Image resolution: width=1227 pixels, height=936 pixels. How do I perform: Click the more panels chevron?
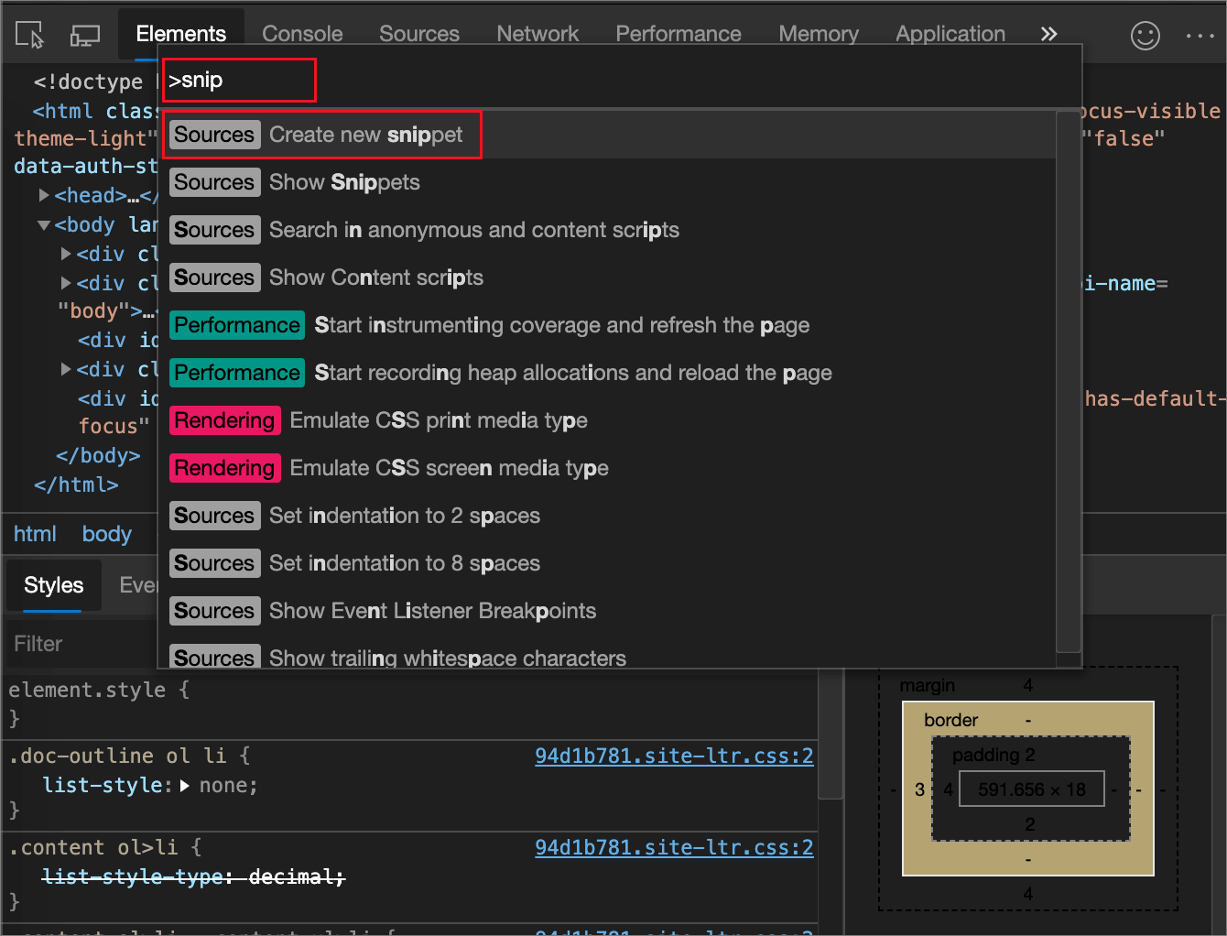tap(1048, 33)
